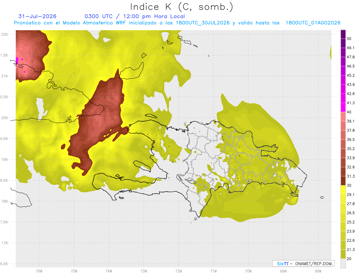The width and height of the screenshot is (357, 275).
Task: Click the "19N" latitude label
Action: pos(4,160)
